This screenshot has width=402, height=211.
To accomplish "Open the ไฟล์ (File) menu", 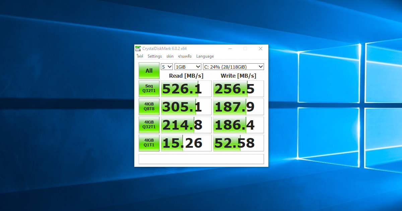I will (140, 56).
